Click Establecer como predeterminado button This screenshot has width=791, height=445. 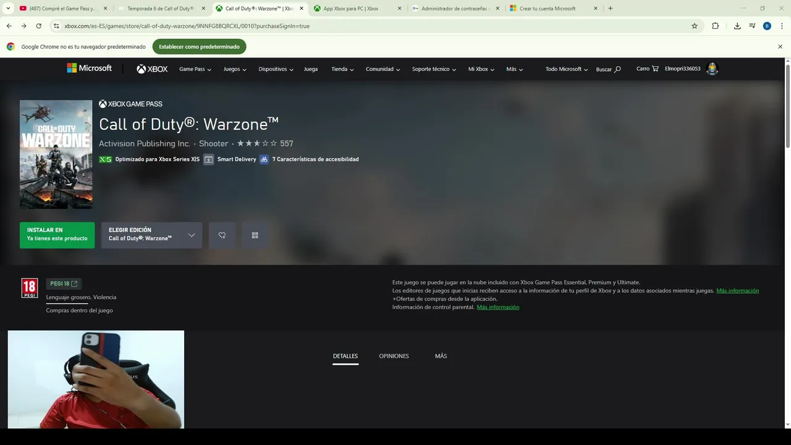point(199,46)
